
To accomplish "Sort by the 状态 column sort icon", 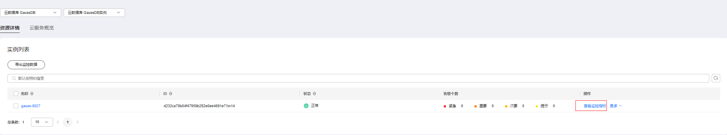I will [314, 94].
